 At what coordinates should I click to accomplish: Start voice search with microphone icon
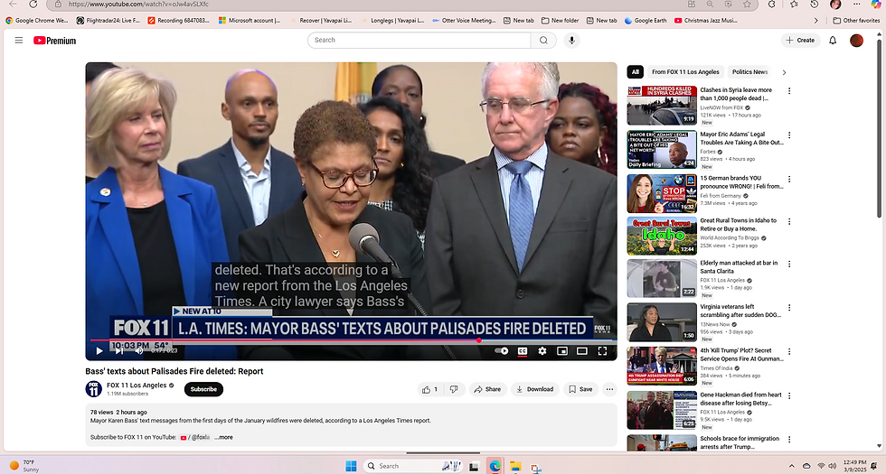click(571, 40)
